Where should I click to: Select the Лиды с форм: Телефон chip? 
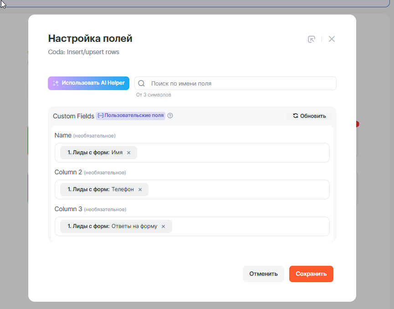point(100,190)
